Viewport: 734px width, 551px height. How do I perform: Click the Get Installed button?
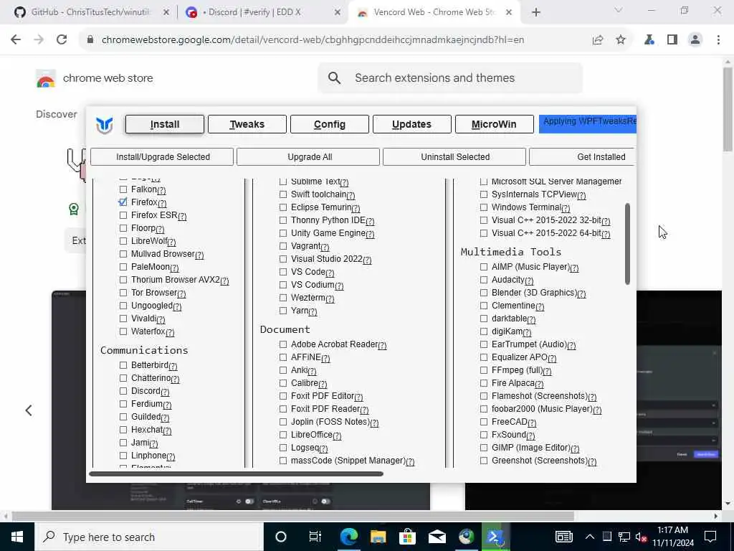pos(582,157)
